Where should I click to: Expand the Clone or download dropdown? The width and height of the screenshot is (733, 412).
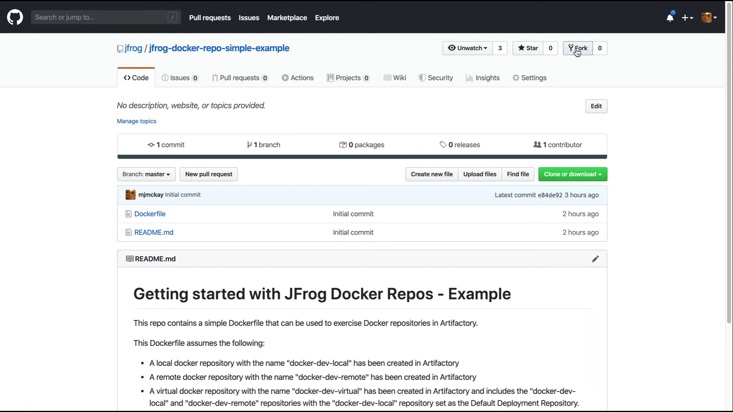[572, 174]
